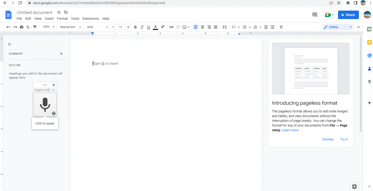Toggle underline formatting

(x=149, y=27)
